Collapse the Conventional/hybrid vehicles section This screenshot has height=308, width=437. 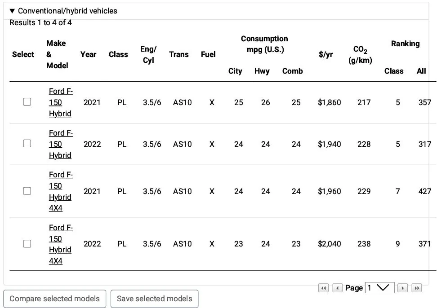63,11
